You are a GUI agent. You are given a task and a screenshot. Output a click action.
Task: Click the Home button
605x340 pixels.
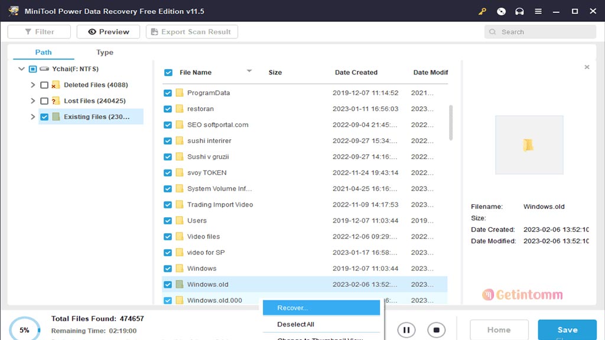(499, 330)
